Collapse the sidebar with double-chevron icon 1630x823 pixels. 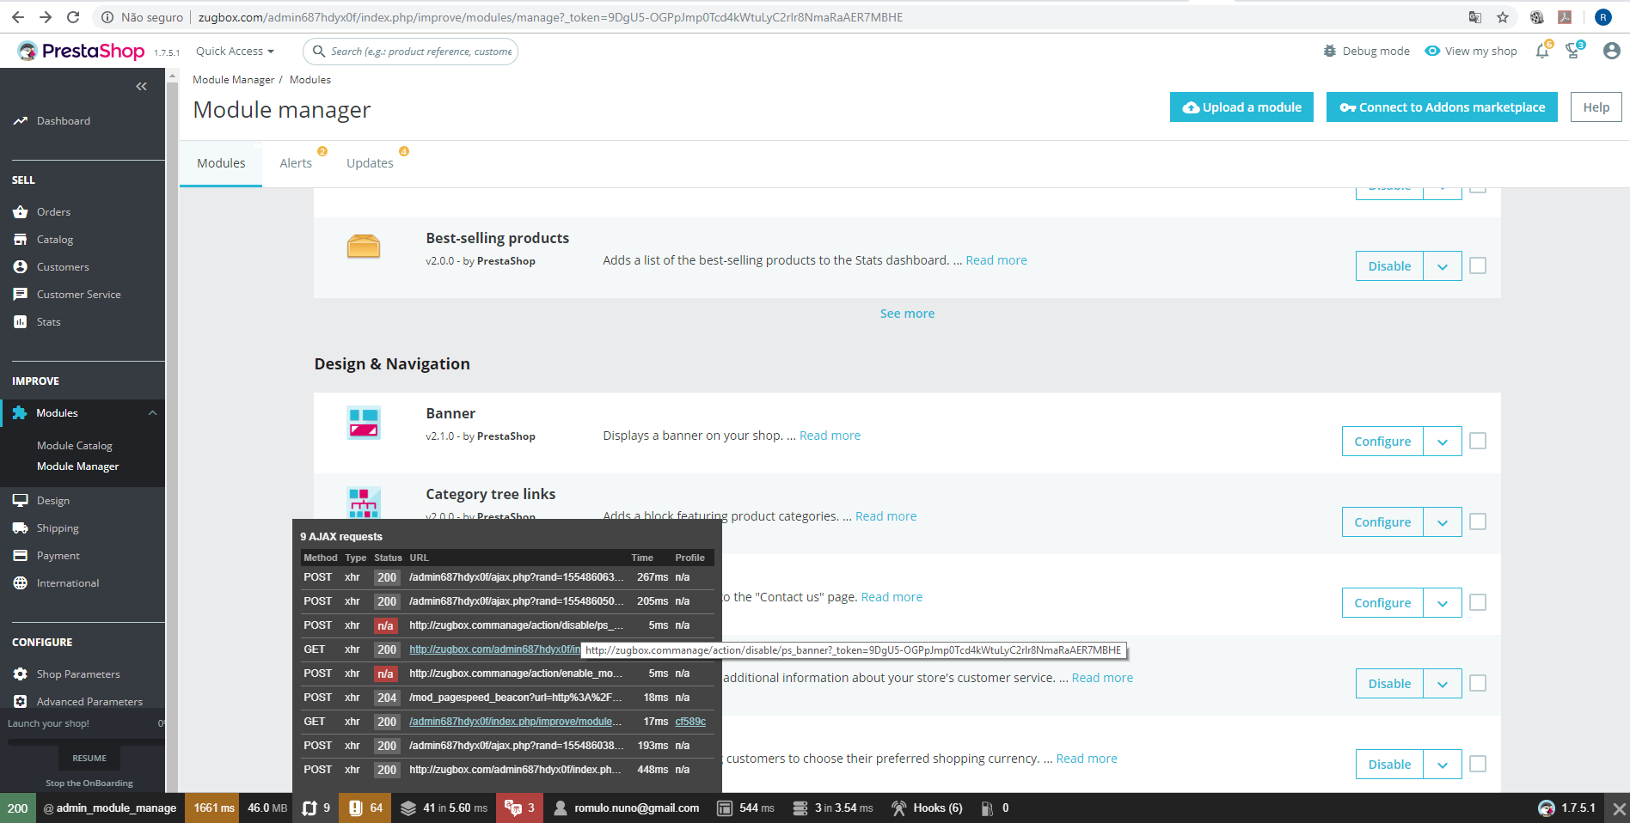pos(141,86)
